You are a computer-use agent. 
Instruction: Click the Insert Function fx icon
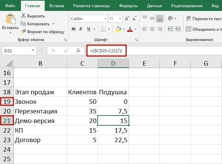pos(78,51)
